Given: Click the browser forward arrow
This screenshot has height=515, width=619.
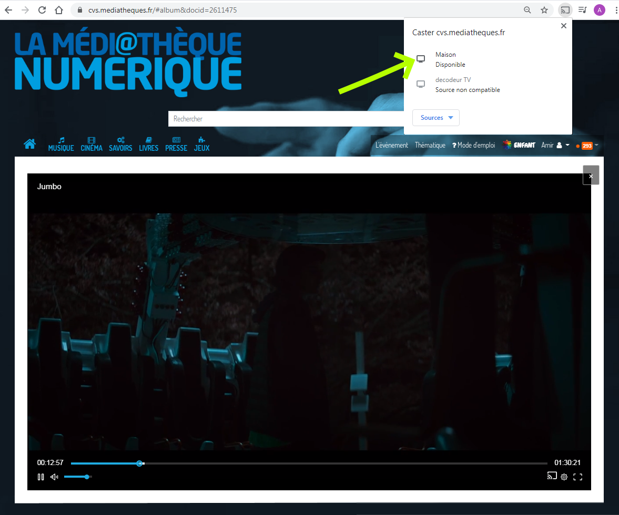Looking at the screenshot, I should [x=25, y=10].
